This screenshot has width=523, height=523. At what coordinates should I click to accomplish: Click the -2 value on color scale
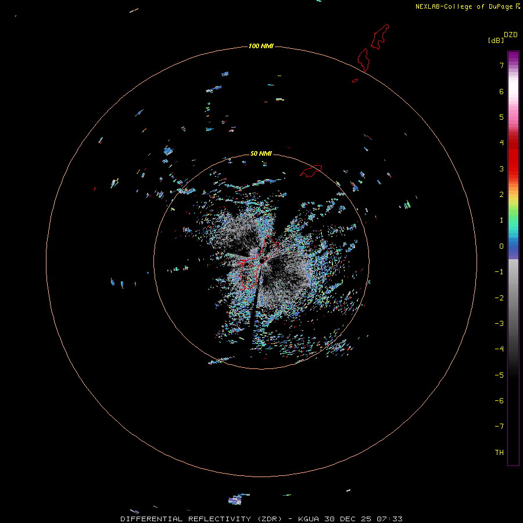point(499,298)
